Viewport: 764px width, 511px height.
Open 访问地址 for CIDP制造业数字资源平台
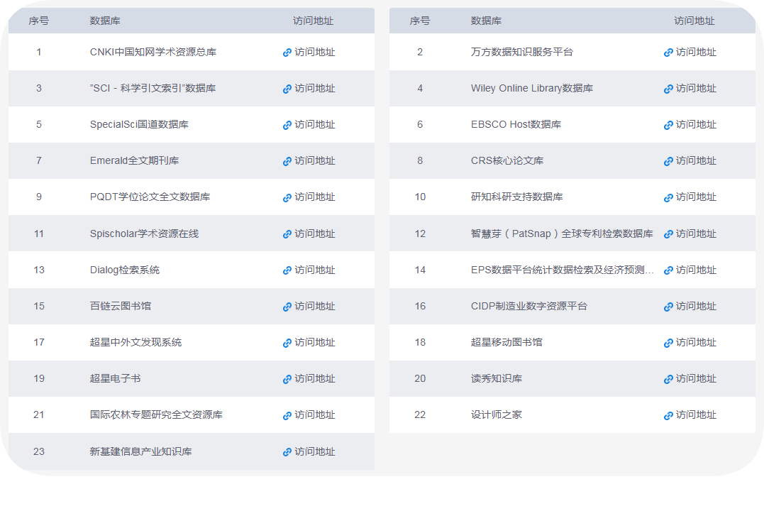[695, 307]
